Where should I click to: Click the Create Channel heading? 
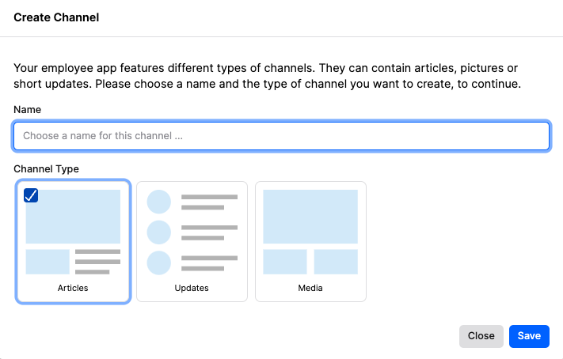click(56, 17)
